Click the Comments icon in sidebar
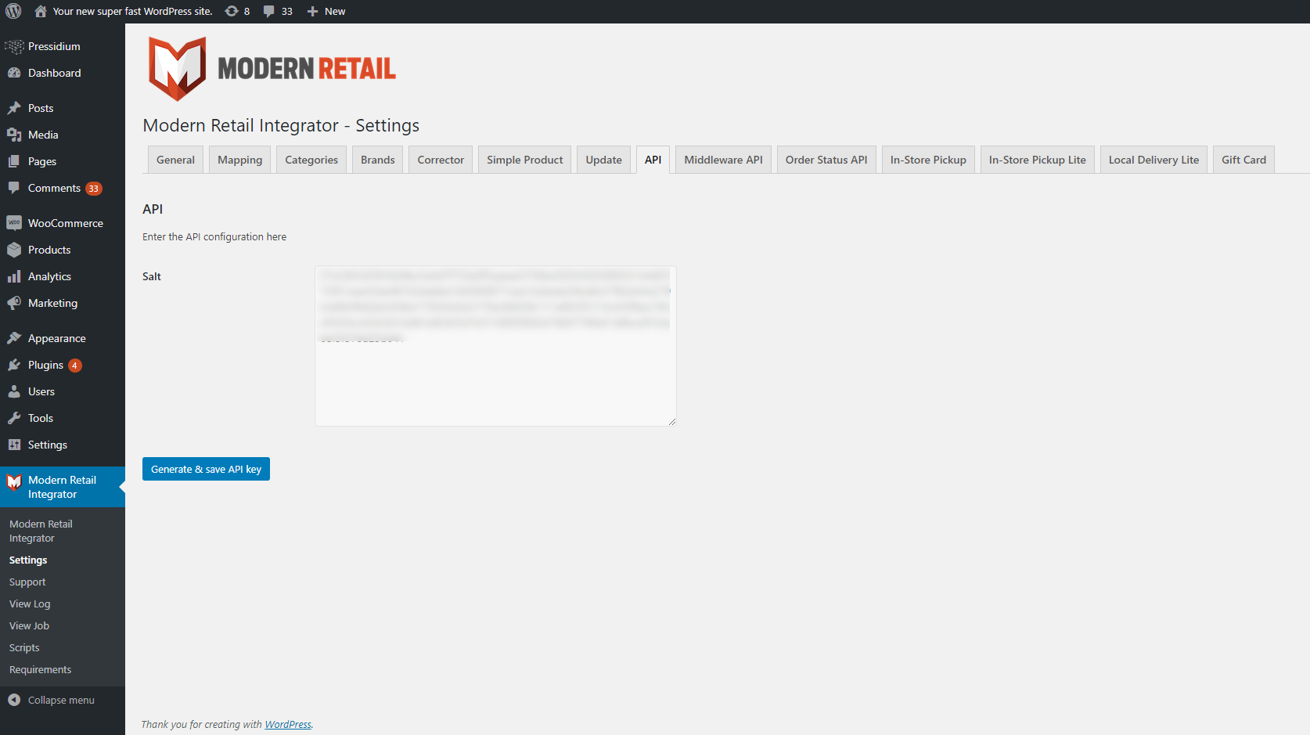Viewport: 1310px width, 735px height. click(x=14, y=188)
